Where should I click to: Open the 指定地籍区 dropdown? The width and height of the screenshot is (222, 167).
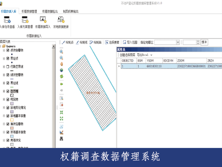click(x=178, y=42)
